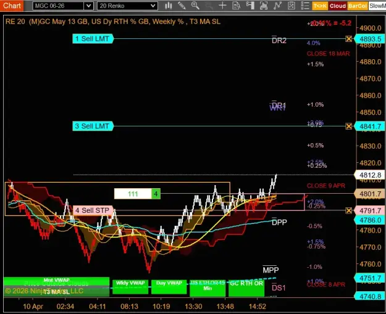Image resolution: width=386 pixels, height=314 pixels.
Task: Toggle the SlowM toolbar button
Action: 377,6
